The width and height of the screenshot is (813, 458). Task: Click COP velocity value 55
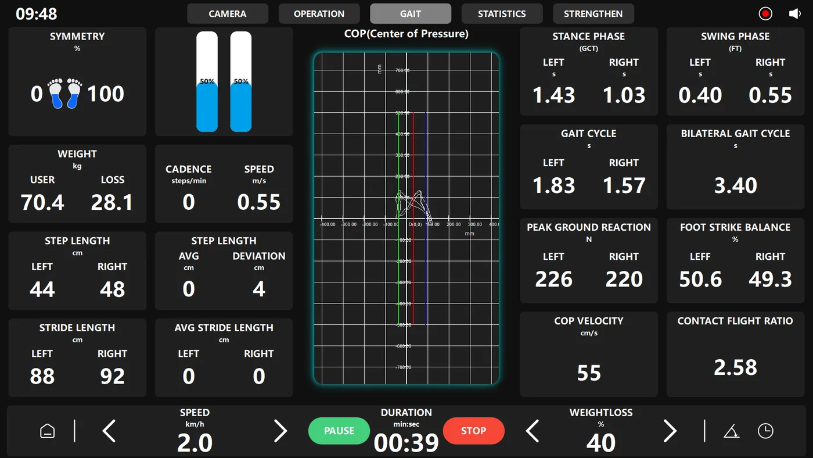(x=589, y=373)
